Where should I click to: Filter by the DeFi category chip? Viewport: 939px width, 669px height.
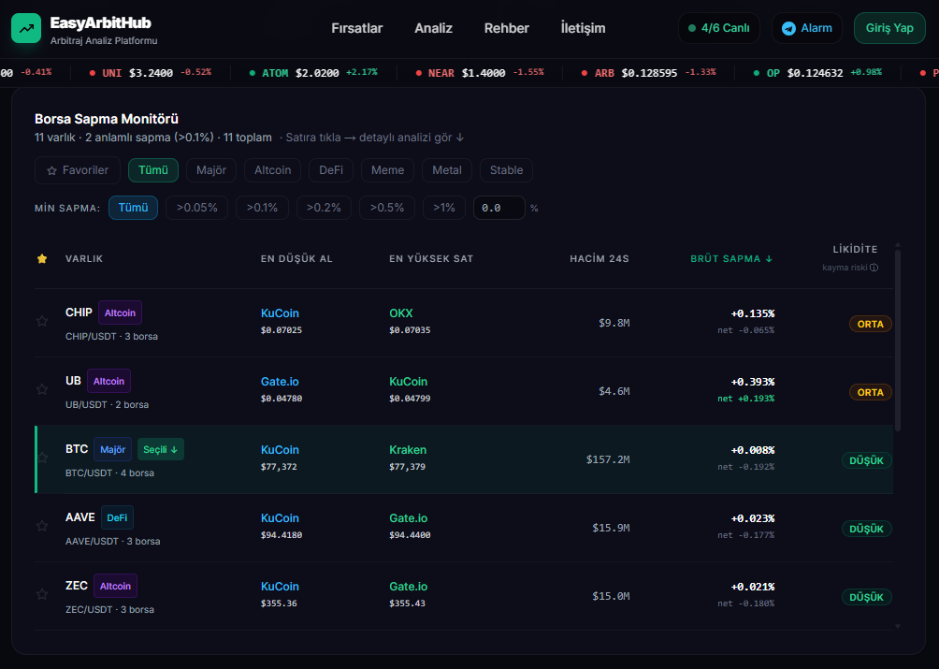tap(331, 170)
